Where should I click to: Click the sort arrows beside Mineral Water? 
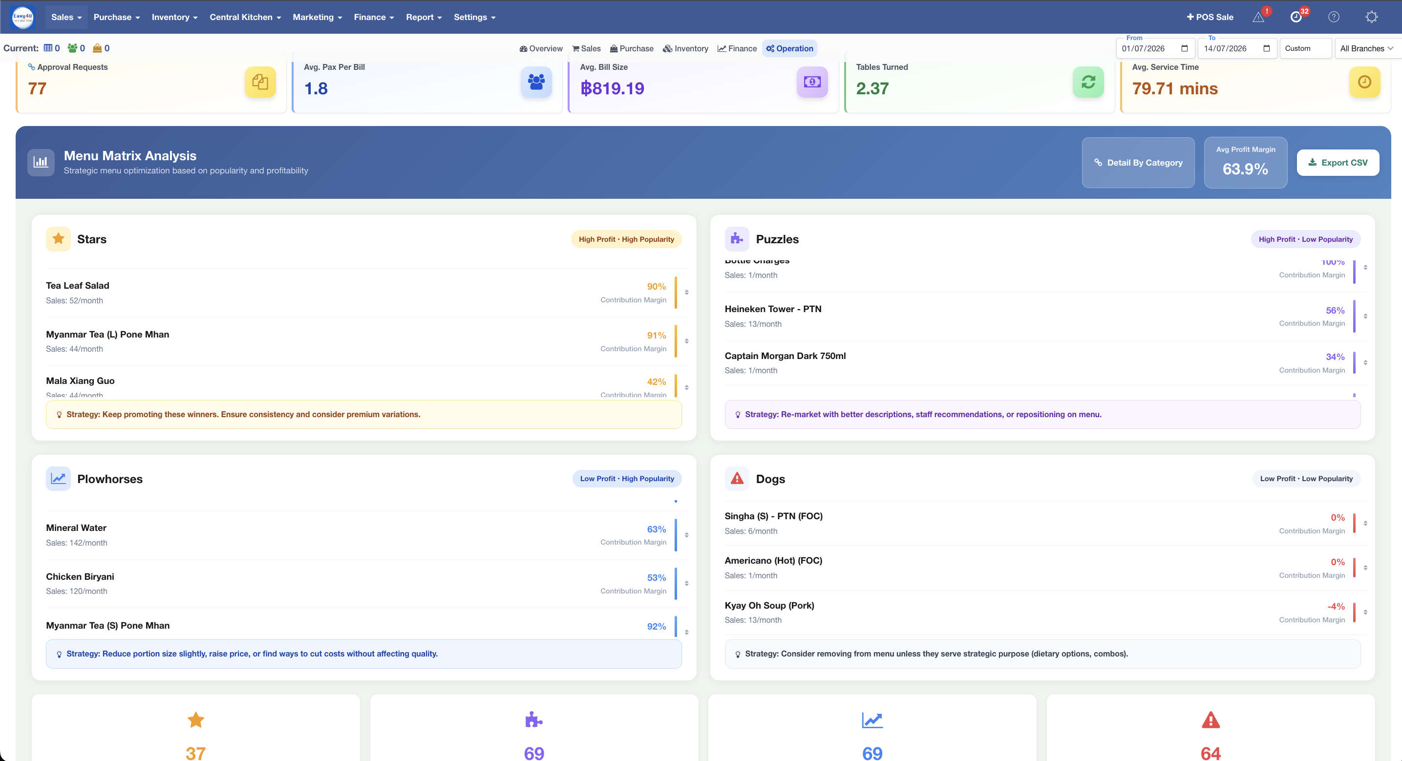pos(686,535)
